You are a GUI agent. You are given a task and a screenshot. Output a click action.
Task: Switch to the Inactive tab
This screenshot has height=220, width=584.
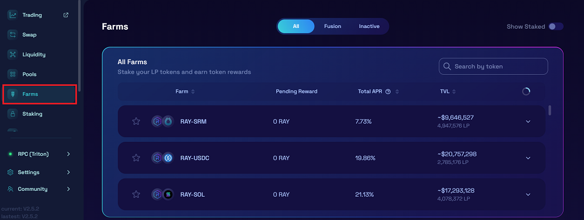click(x=369, y=26)
